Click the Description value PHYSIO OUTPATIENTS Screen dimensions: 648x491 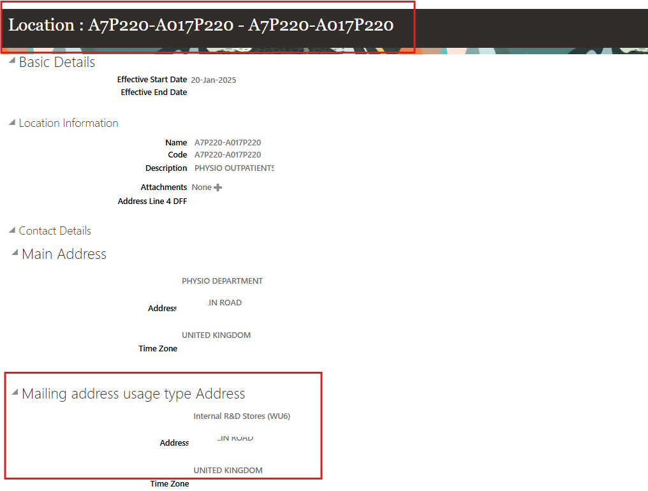233,168
